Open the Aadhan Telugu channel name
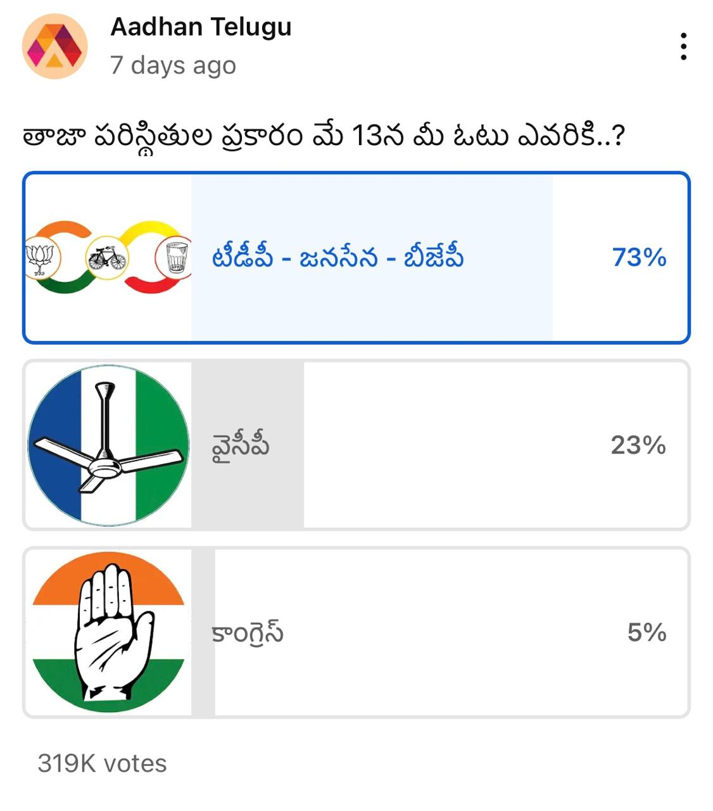 pyautogui.click(x=201, y=27)
